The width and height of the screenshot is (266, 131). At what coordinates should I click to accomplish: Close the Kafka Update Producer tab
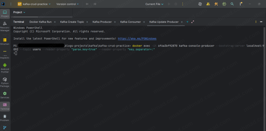pos(182,22)
